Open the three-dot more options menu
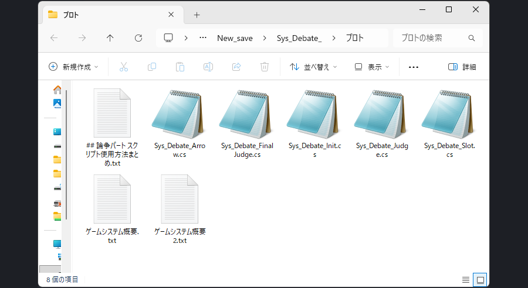Viewport: 528px width, 288px height. point(414,67)
